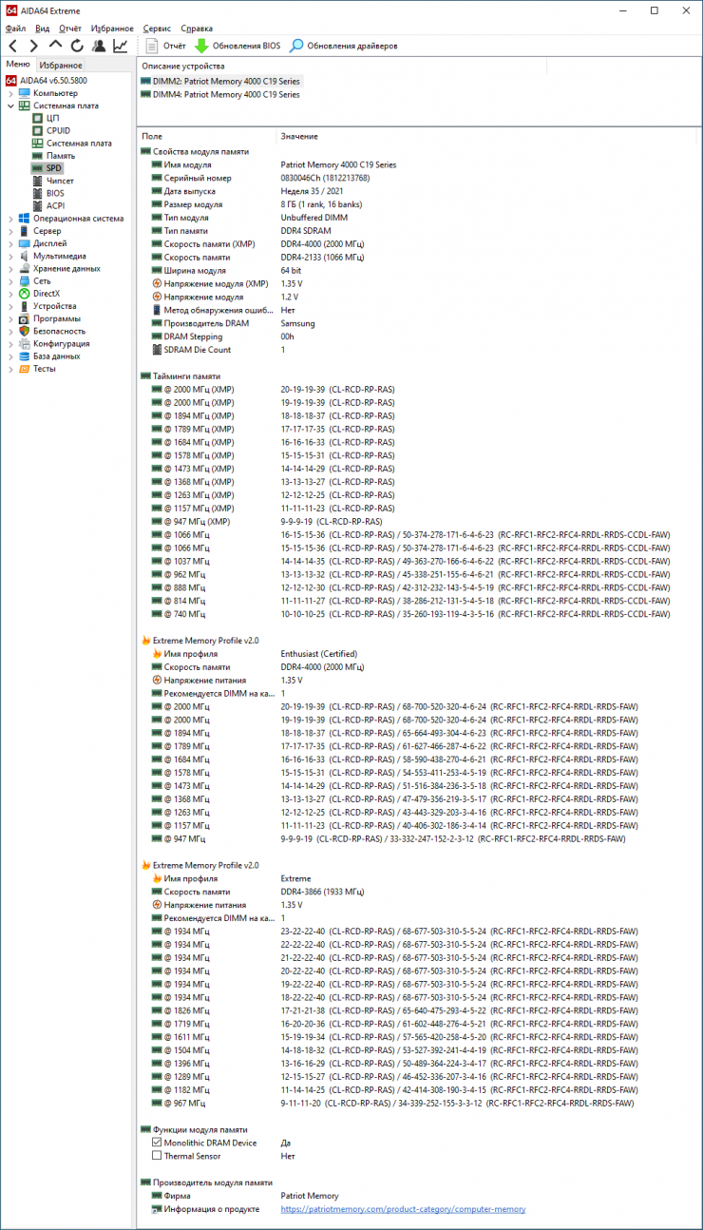The width and height of the screenshot is (703, 1230).
Task: Select Программы in the tree
Action: 56,318
